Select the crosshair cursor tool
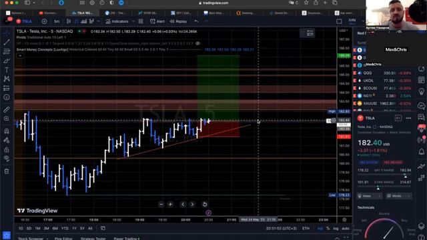 (x=7, y=33)
